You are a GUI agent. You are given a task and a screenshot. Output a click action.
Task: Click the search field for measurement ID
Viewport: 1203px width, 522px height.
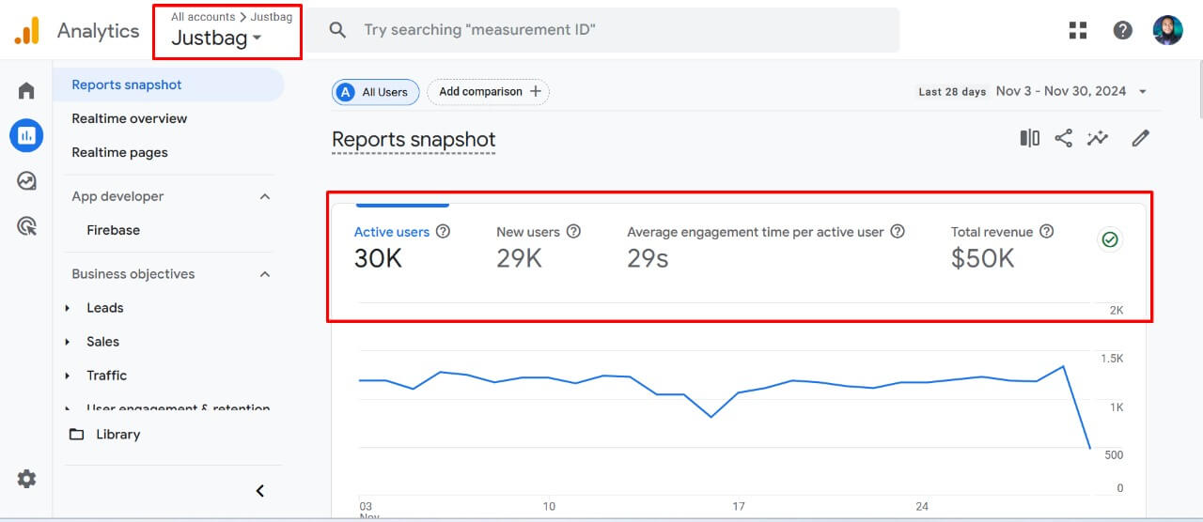click(x=604, y=30)
